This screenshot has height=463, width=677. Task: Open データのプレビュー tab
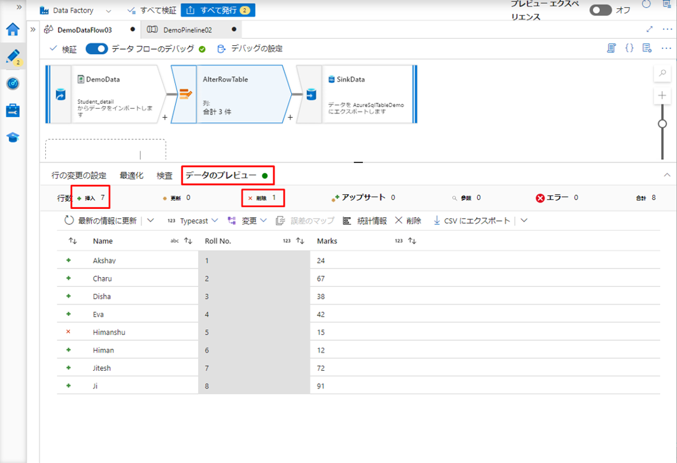coord(227,175)
